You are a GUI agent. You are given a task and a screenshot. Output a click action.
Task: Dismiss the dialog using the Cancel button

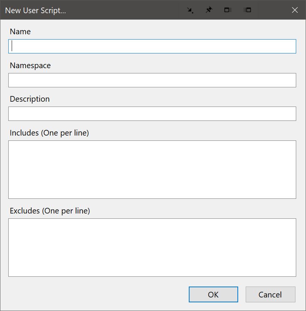tap(270, 294)
